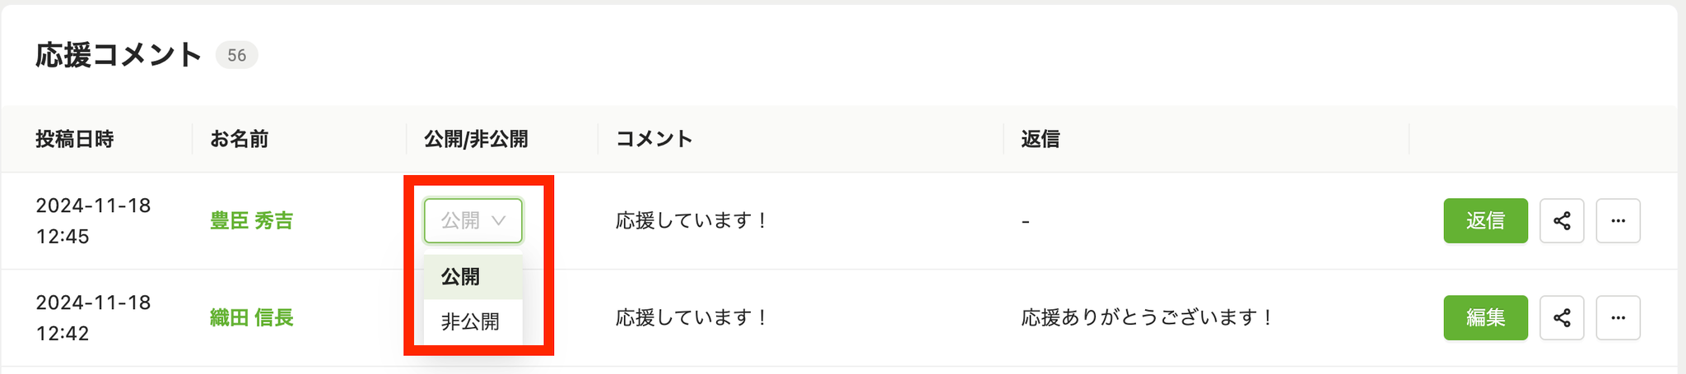Click the green 返信 button
The height and width of the screenshot is (374, 1686).
(x=1485, y=220)
